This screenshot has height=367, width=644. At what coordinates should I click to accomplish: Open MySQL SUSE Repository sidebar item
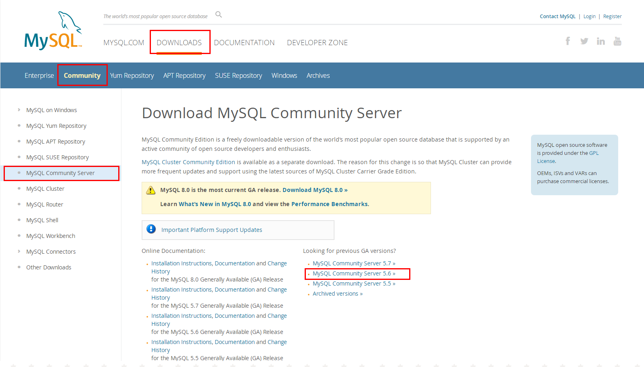[57, 157]
